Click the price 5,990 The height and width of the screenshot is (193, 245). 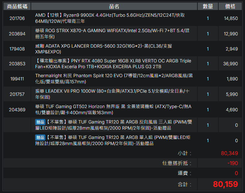pos(232,94)
